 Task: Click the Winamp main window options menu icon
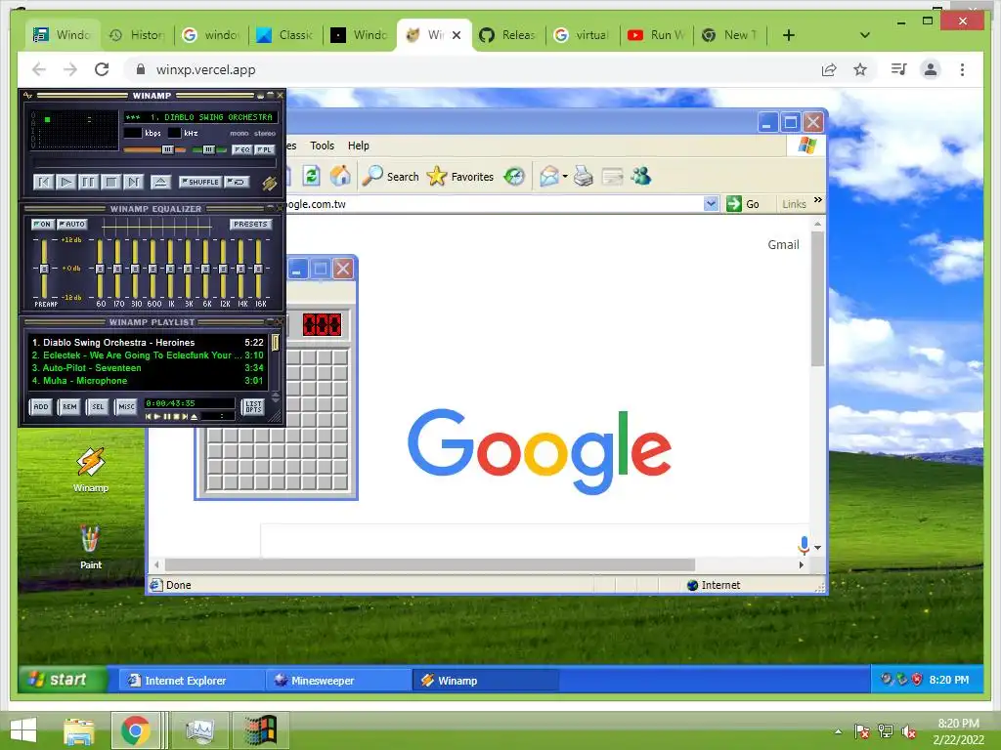(27, 96)
